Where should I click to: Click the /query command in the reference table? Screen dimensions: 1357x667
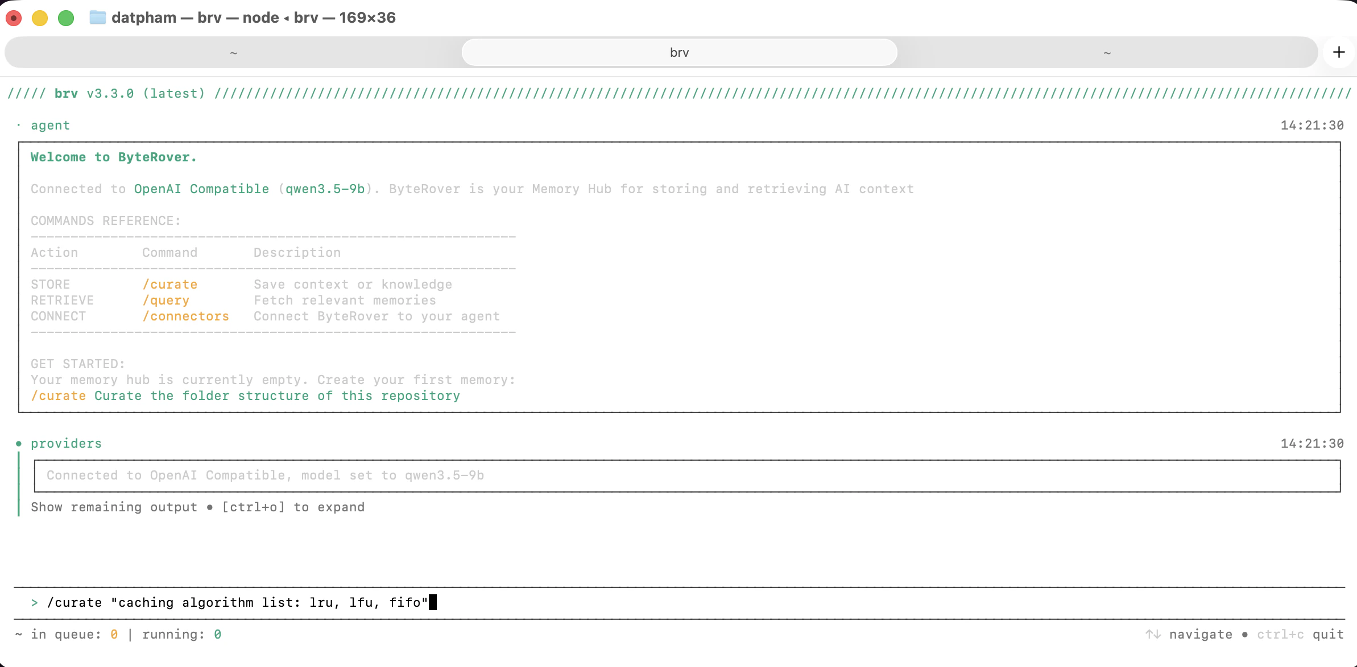click(x=166, y=300)
